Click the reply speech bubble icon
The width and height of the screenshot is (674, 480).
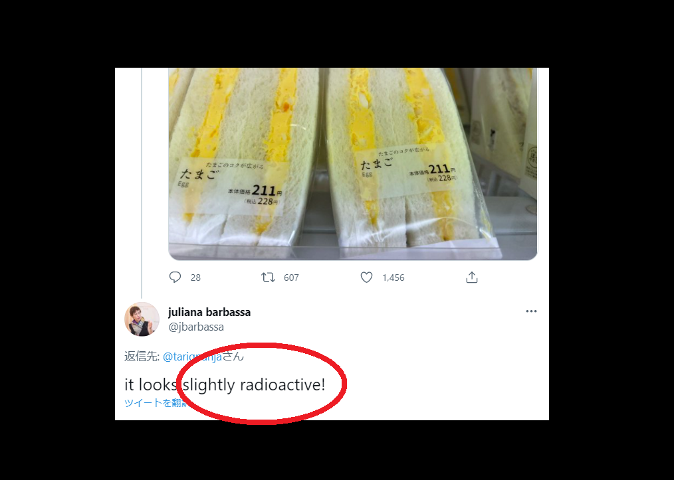[175, 278]
